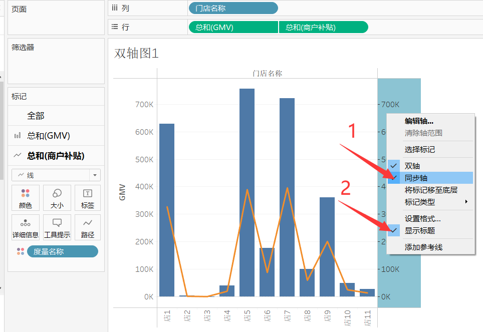Screen dimensions: 483x332
Task: Click the 总和(商户补贴) pill on rows shelf
Action: click(x=324, y=27)
